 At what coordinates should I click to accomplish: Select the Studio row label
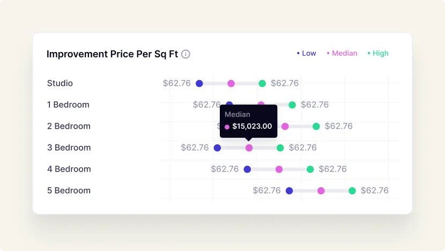point(60,83)
